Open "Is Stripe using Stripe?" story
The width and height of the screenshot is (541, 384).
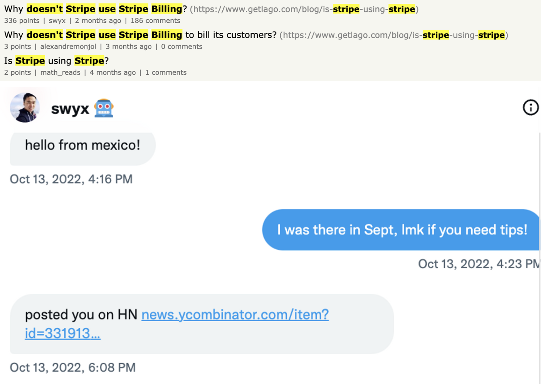pyautogui.click(x=56, y=61)
